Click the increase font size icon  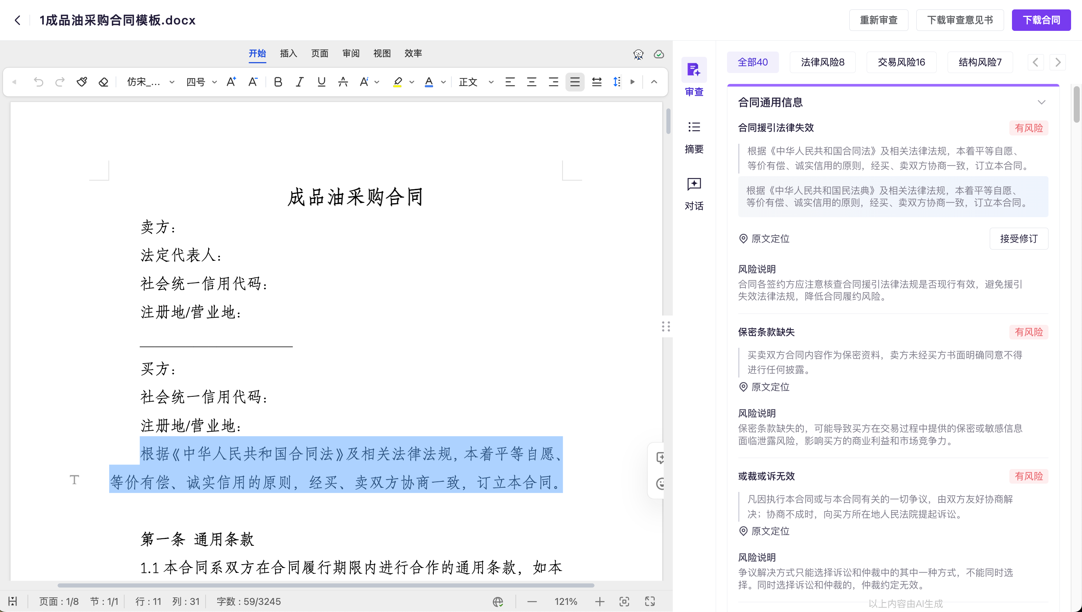tap(231, 82)
